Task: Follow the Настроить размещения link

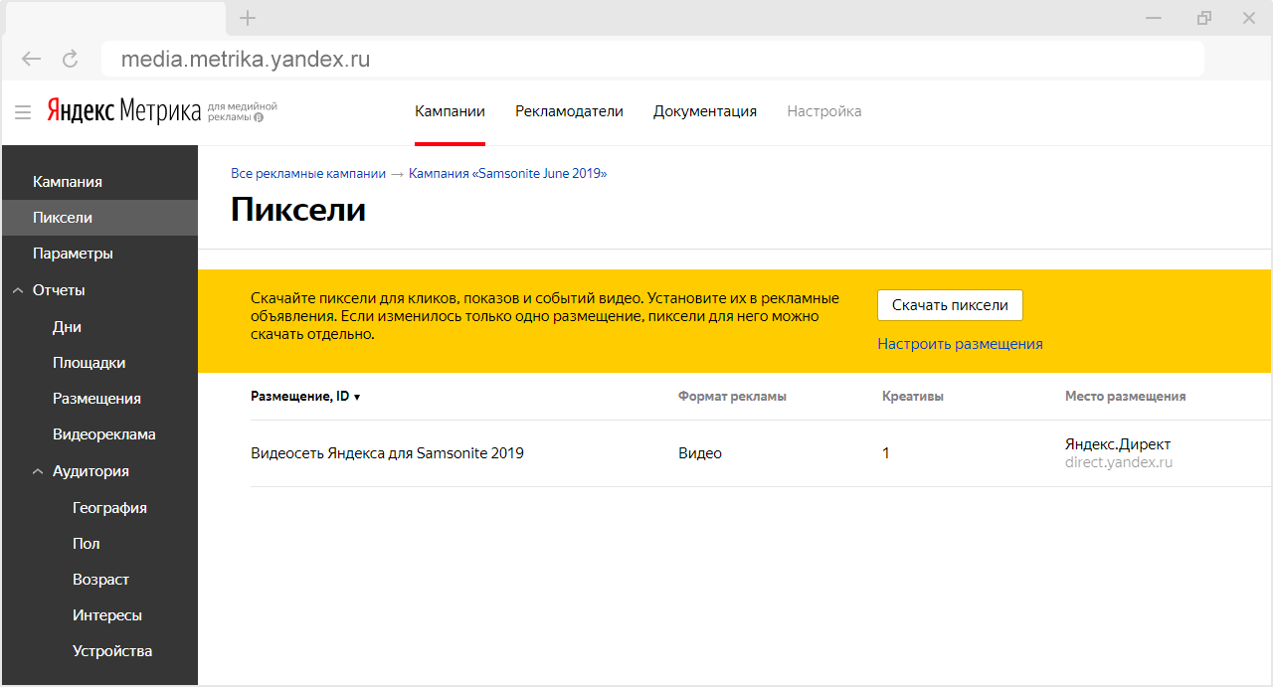Action: tap(960, 343)
